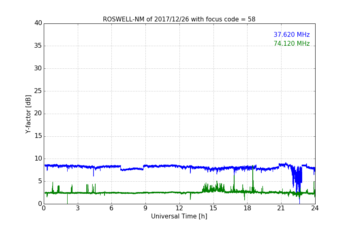
Task: Click y-axis tick label 30
Action: click(x=38, y=68)
